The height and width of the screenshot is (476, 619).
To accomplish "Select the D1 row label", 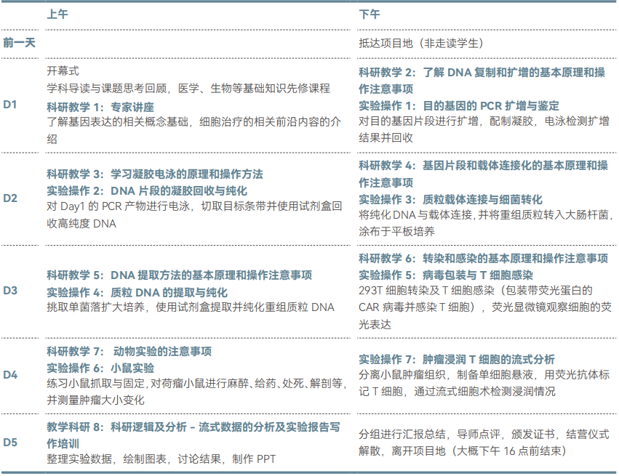I will (x=10, y=105).
